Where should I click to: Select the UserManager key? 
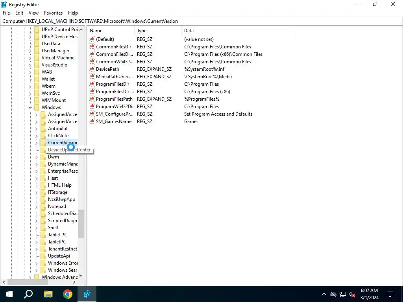[x=55, y=51]
